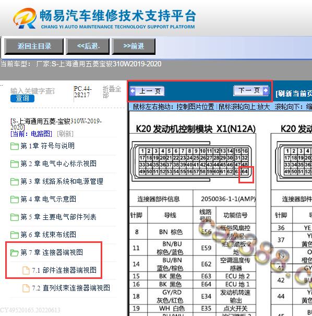Click document icon of 7.1 item
This screenshot has width=312, height=316.
26,271
